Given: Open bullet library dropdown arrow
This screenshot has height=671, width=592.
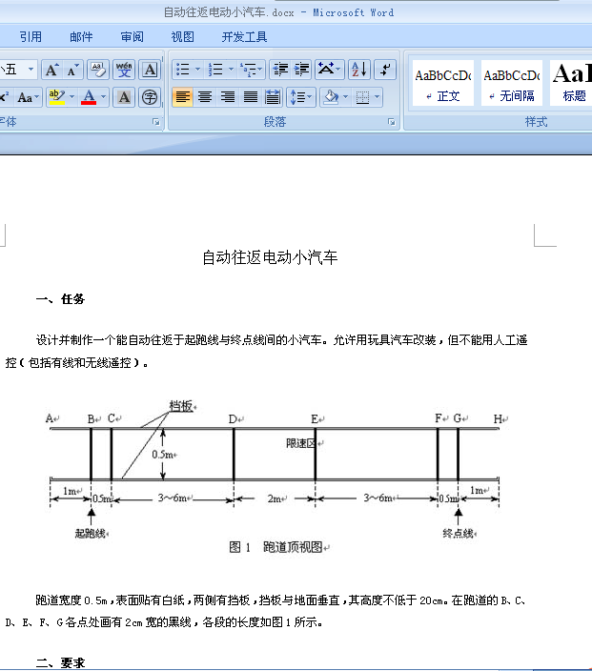Looking at the screenshot, I should point(197,70).
